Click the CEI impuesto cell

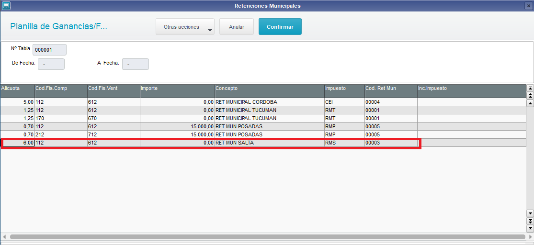345,102
